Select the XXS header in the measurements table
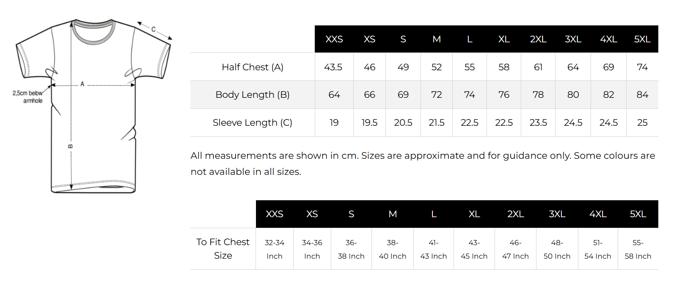Viewport: 682px width, 290px height. click(334, 39)
